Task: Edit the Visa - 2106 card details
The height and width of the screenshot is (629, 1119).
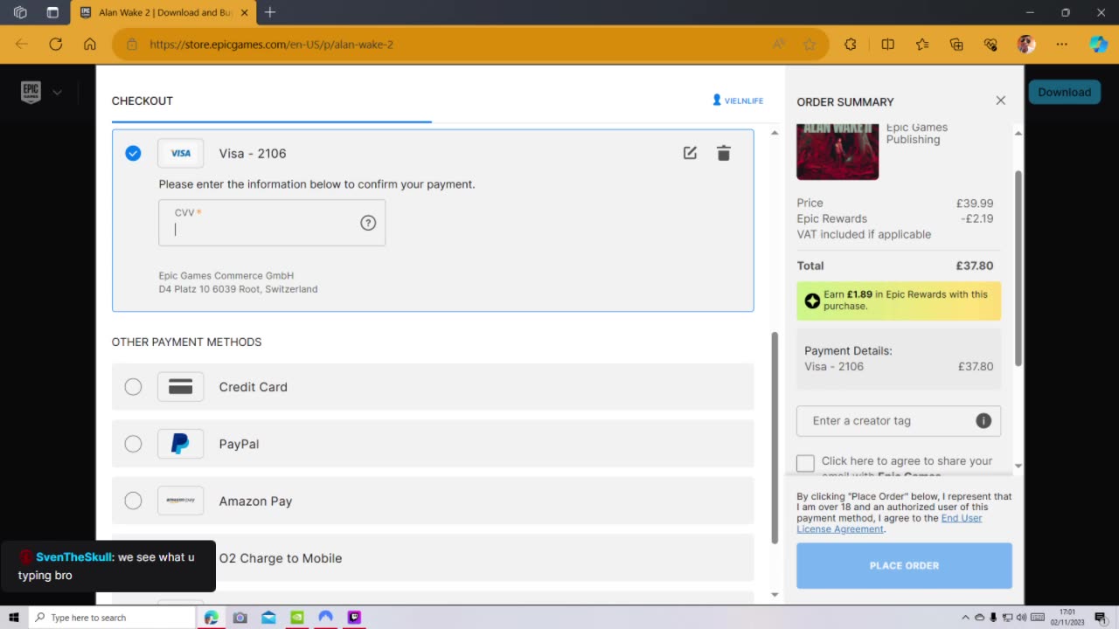Action: 690,153
